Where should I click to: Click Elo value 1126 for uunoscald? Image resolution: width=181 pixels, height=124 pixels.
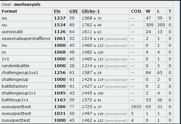pyautogui.click(x=60, y=32)
